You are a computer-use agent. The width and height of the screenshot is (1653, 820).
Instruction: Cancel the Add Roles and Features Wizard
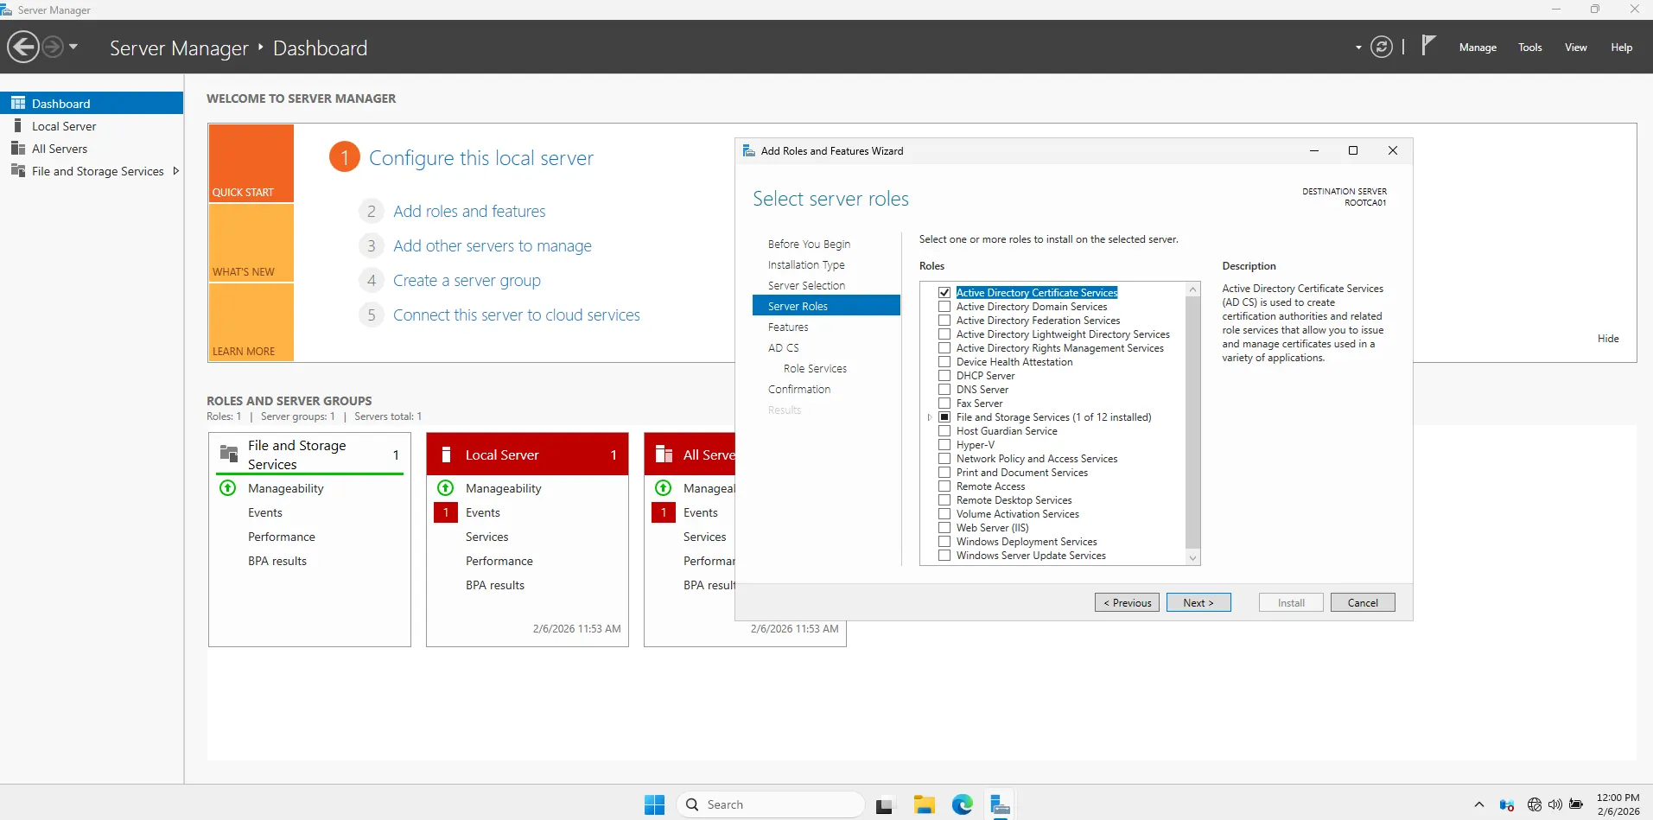click(x=1363, y=603)
